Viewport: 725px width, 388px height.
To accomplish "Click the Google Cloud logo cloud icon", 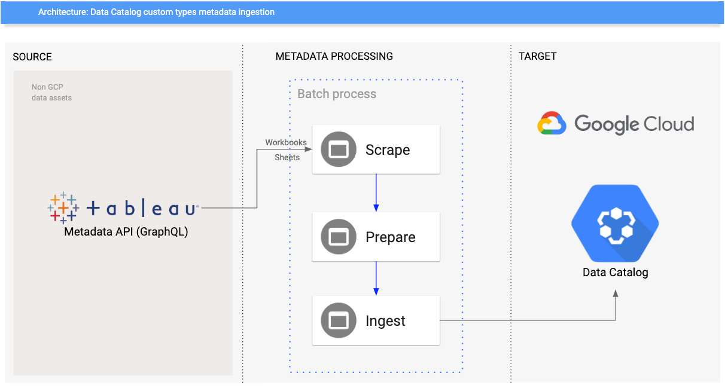I will (x=552, y=124).
